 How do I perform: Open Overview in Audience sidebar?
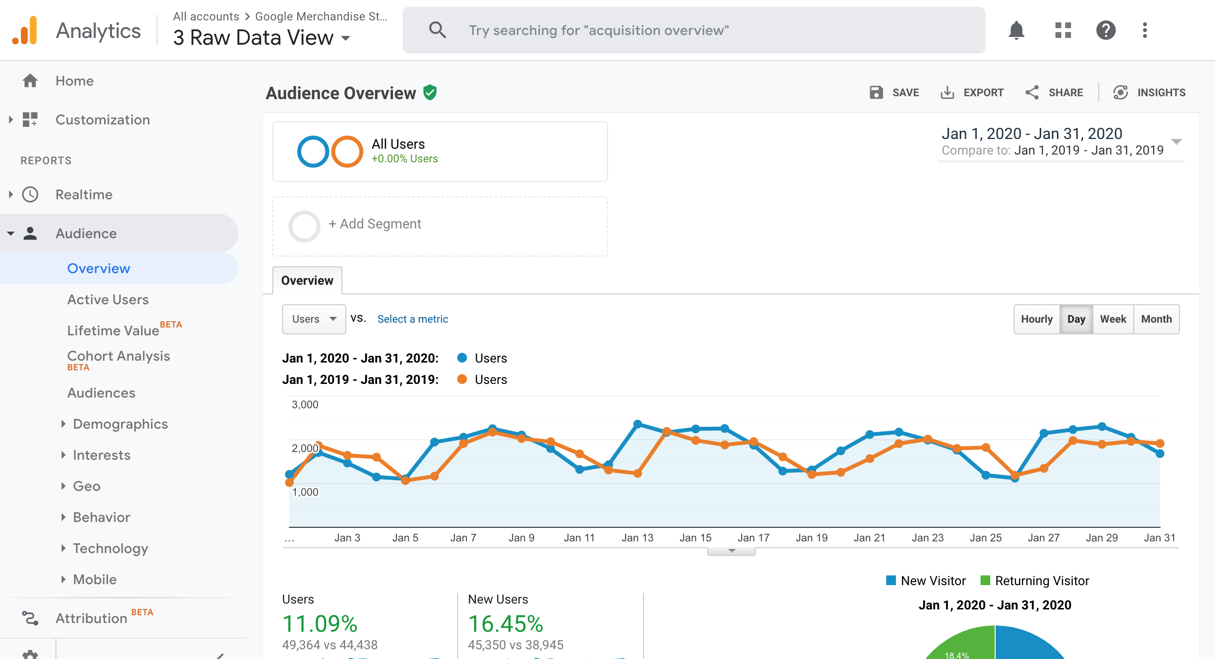pos(99,268)
